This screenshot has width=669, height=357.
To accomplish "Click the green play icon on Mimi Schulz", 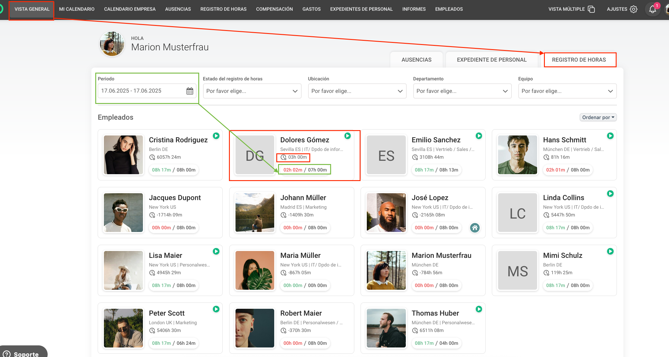I will point(610,251).
